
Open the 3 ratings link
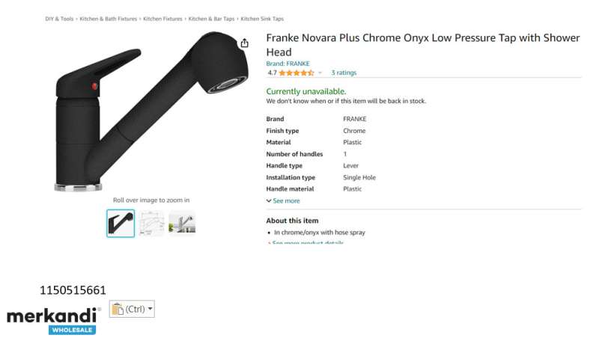[x=344, y=73]
